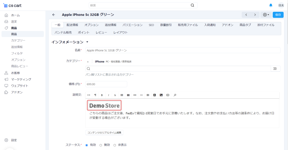Open the 商品タブ tab

pos(245,25)
